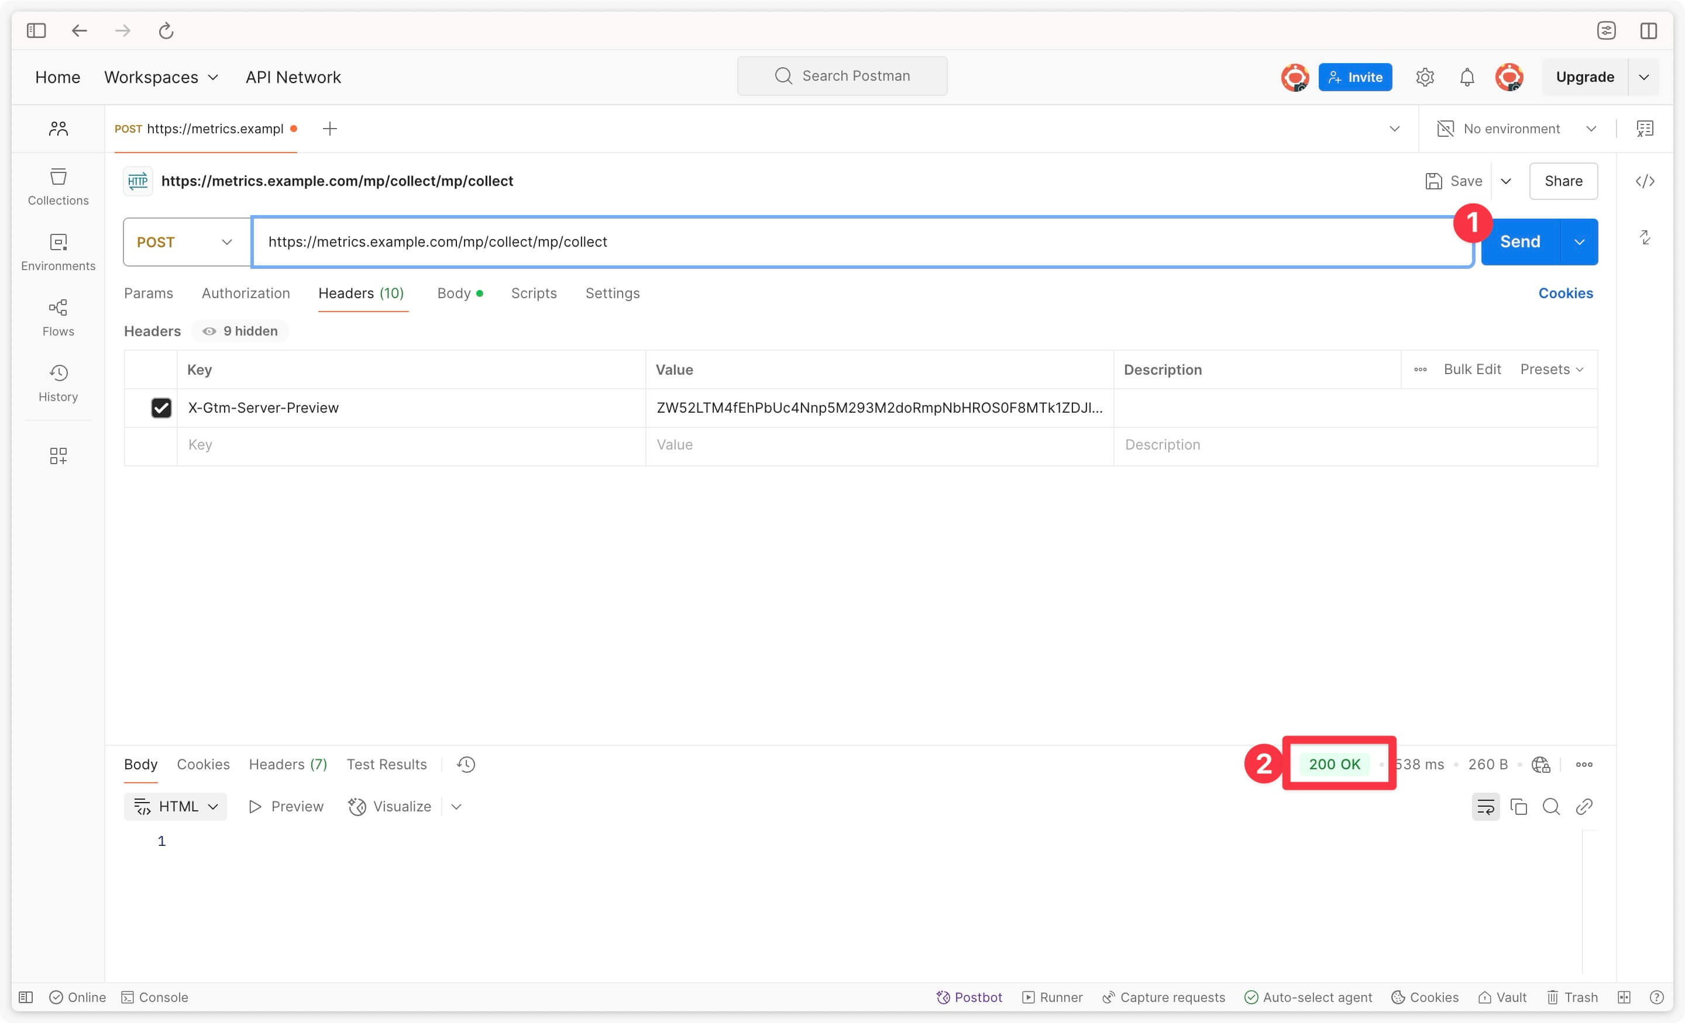Click the empty header Key field
Viewport: 1685px width, 1023px height.
click(412, 445)
